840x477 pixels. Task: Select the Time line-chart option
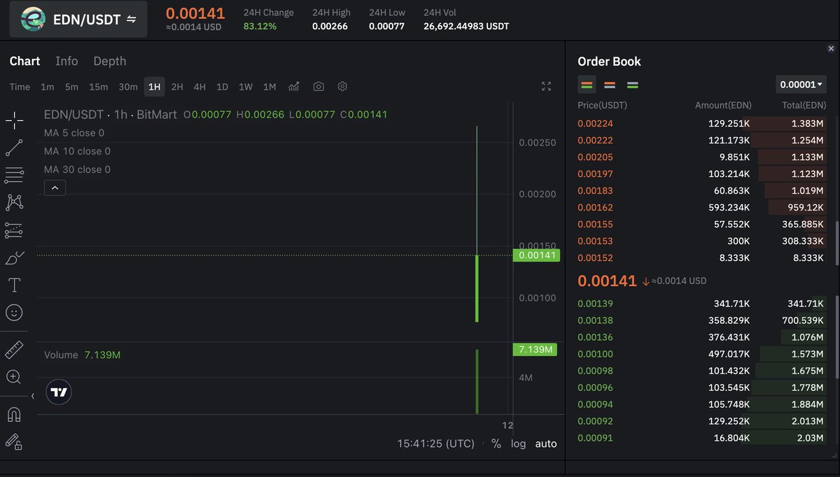point(20,87)
